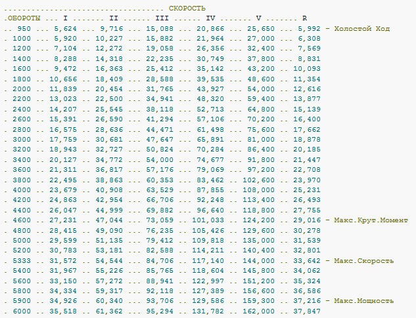
Task: Select the 5900 RPM value
Action: pyautogui.click(x=22, y=301)
